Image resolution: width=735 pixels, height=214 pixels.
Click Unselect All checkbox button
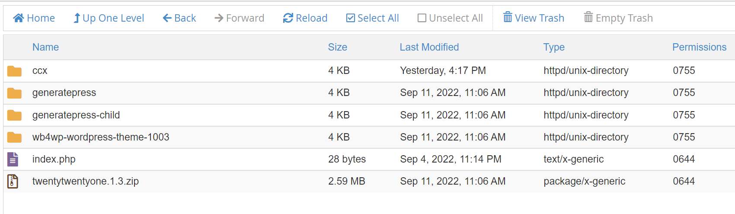point(450,18)
